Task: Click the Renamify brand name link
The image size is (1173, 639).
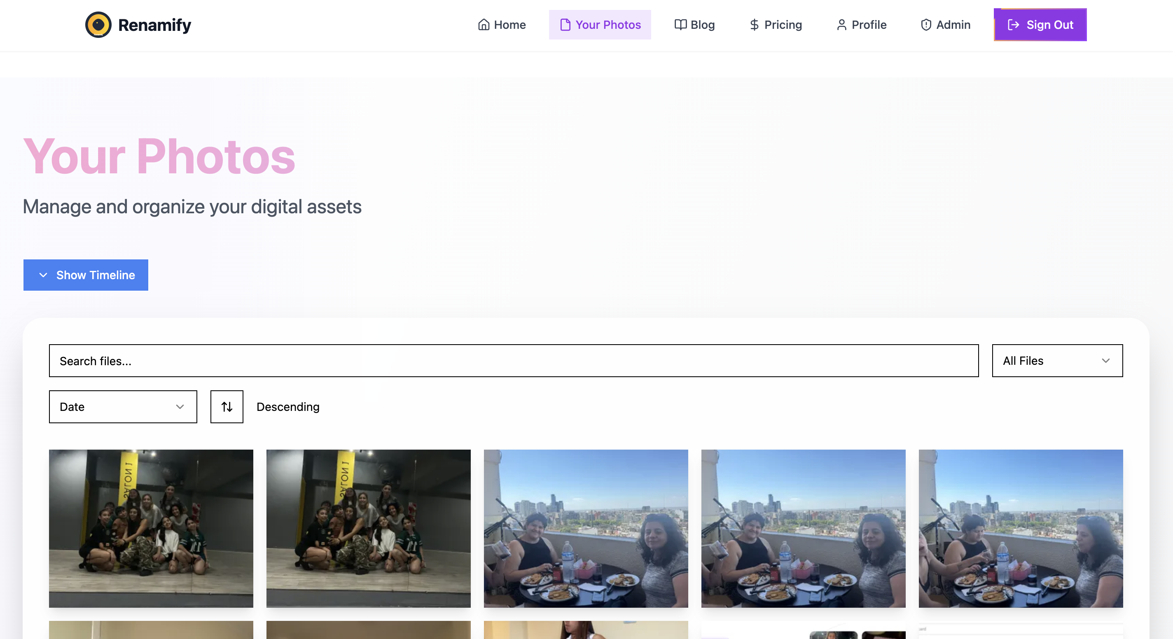Action: pyautogui.click(x=154, y=25)
